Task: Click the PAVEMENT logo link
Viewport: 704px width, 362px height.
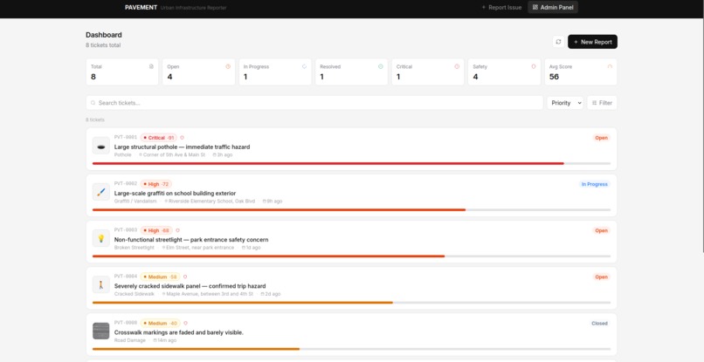Action: coord(141,7)
